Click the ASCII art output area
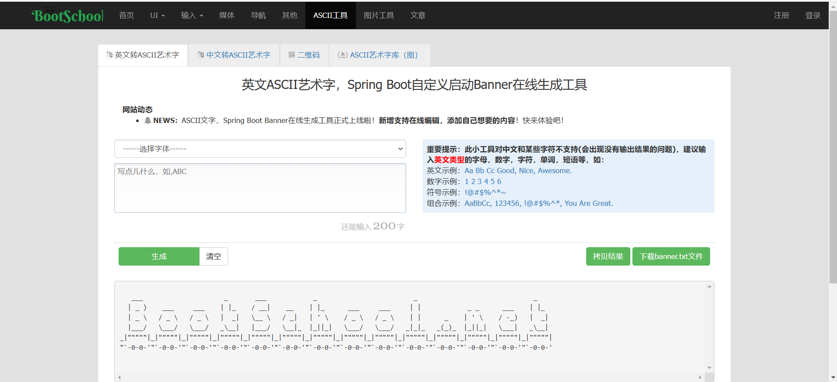 (x=410, y=327)
